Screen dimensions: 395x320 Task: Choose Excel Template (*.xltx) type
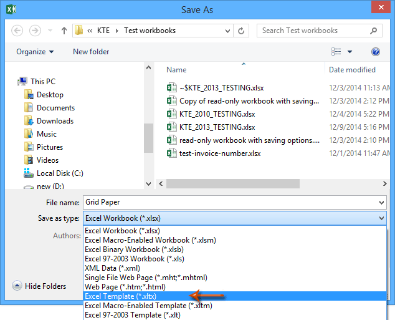(x=234, y=296)
